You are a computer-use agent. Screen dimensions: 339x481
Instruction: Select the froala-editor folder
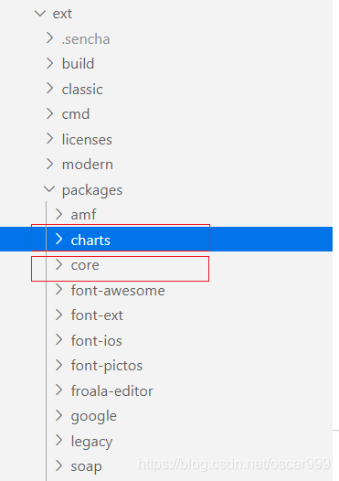click(x=111, y=390)
